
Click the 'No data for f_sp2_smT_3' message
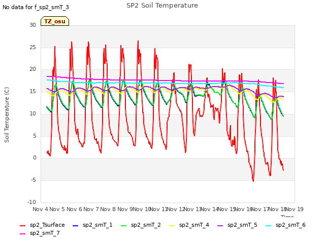36,7
